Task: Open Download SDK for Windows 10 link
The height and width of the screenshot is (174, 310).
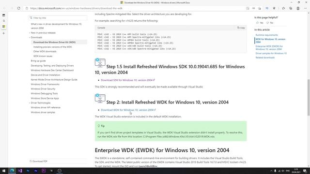Action: (128, 80)
